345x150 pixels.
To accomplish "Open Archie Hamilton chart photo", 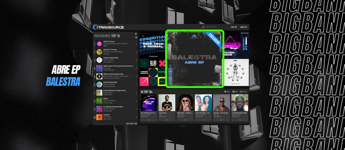I will click(x=203, y=103).
